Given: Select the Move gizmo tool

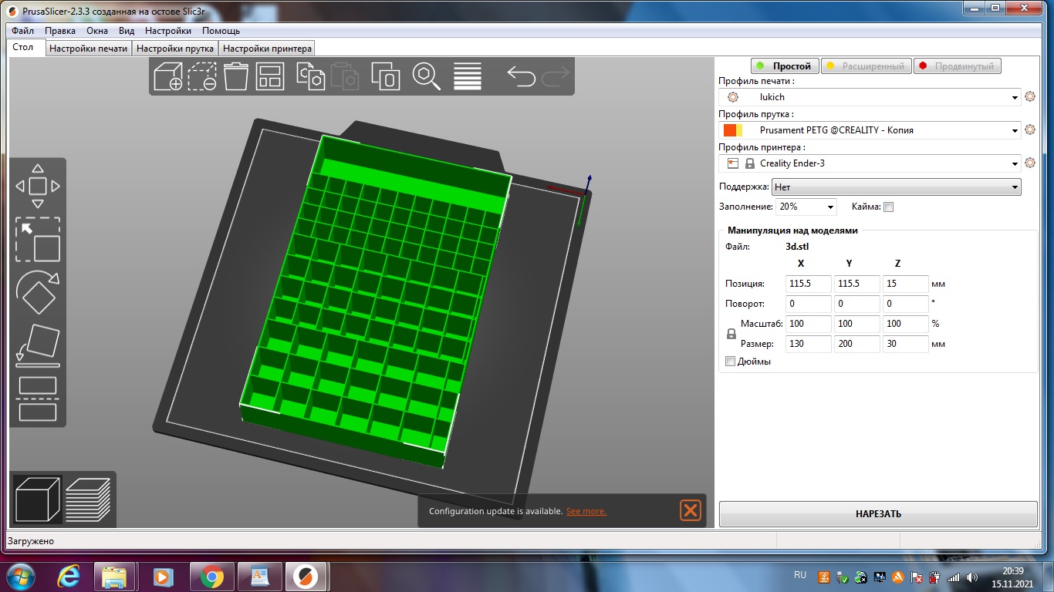Looking at the screenshot, I should click(38, 186).
